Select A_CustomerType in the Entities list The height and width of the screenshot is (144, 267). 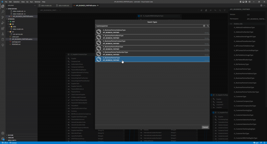[240, 97]
